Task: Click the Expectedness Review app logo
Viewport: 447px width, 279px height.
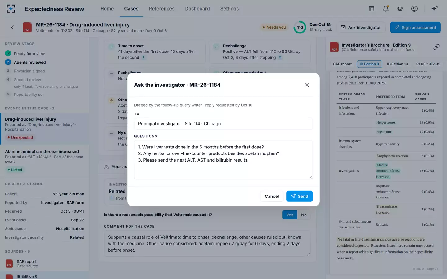Action: [x=11, y=9]
